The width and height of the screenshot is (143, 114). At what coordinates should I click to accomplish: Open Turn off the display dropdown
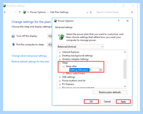[x=50, y=36]
